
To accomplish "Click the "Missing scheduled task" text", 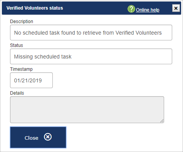I will click(x=43, y=57).
